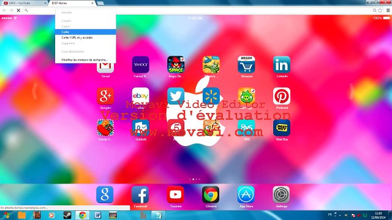Screen dimensions: 392x220
Task: Select Coller l'URL et y accéder
Action: point(86,38)
